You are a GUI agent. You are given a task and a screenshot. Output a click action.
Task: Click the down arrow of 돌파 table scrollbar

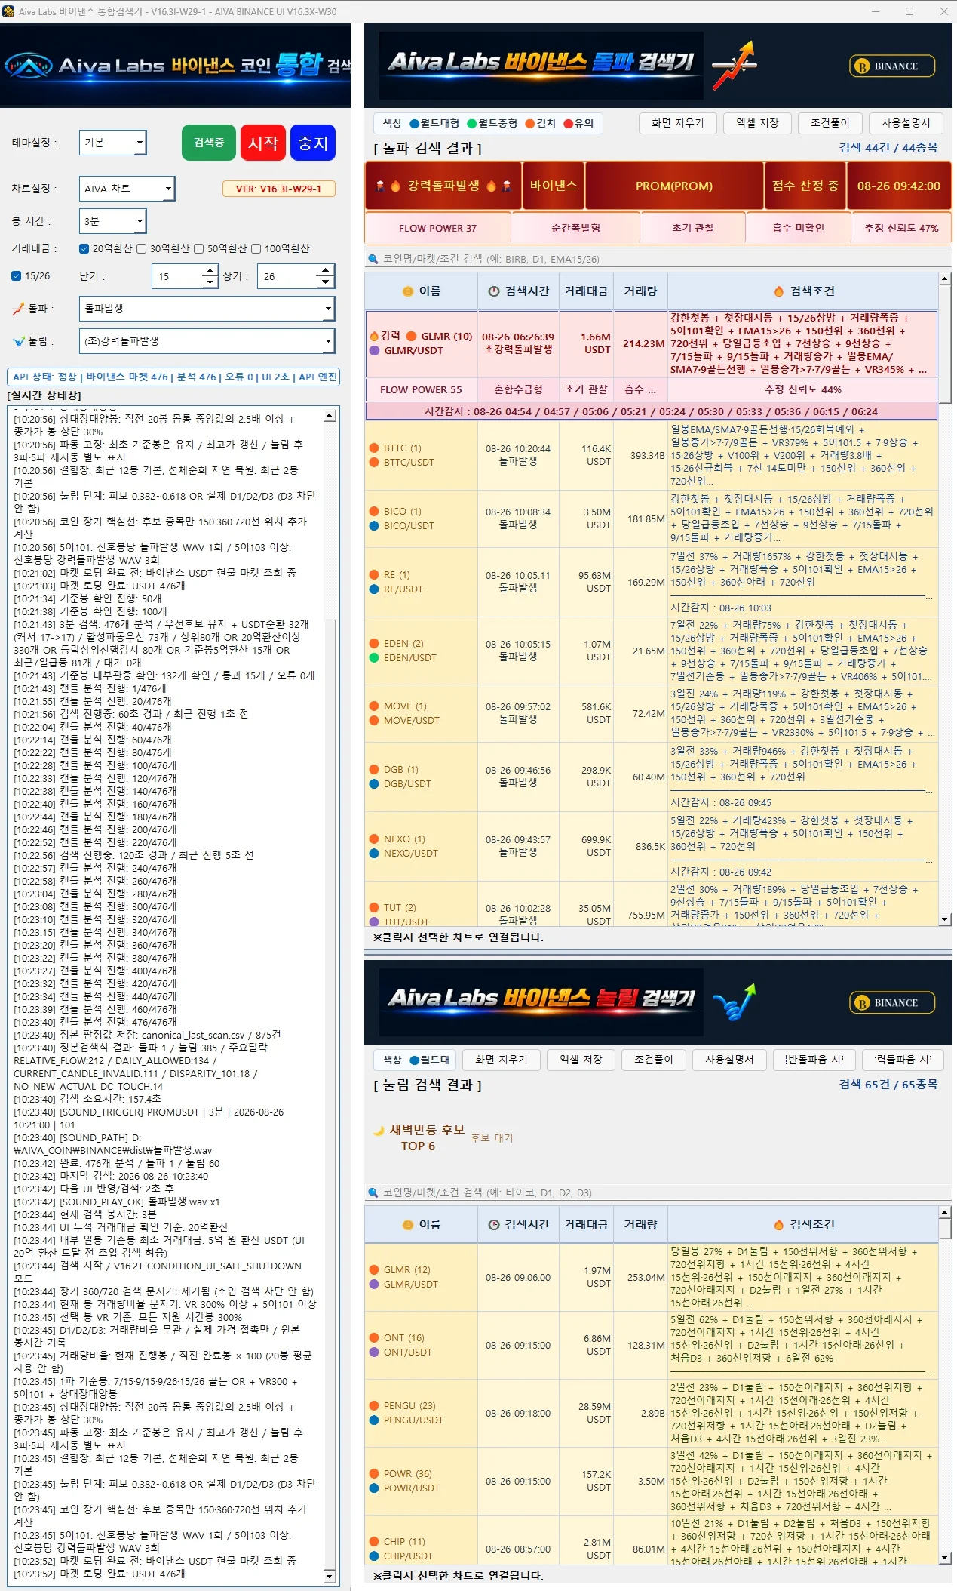click(x=944, y=919)
